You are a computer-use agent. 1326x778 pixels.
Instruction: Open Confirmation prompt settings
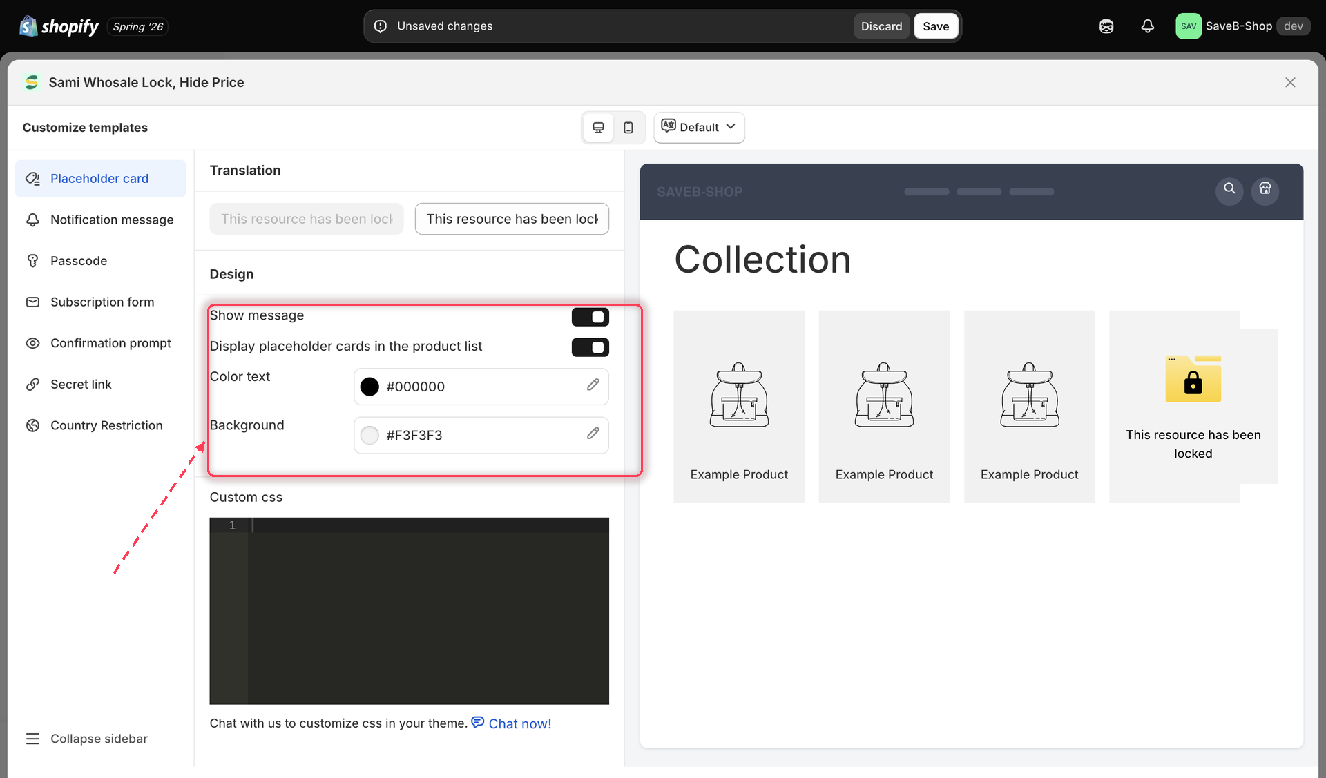(101, 343)
